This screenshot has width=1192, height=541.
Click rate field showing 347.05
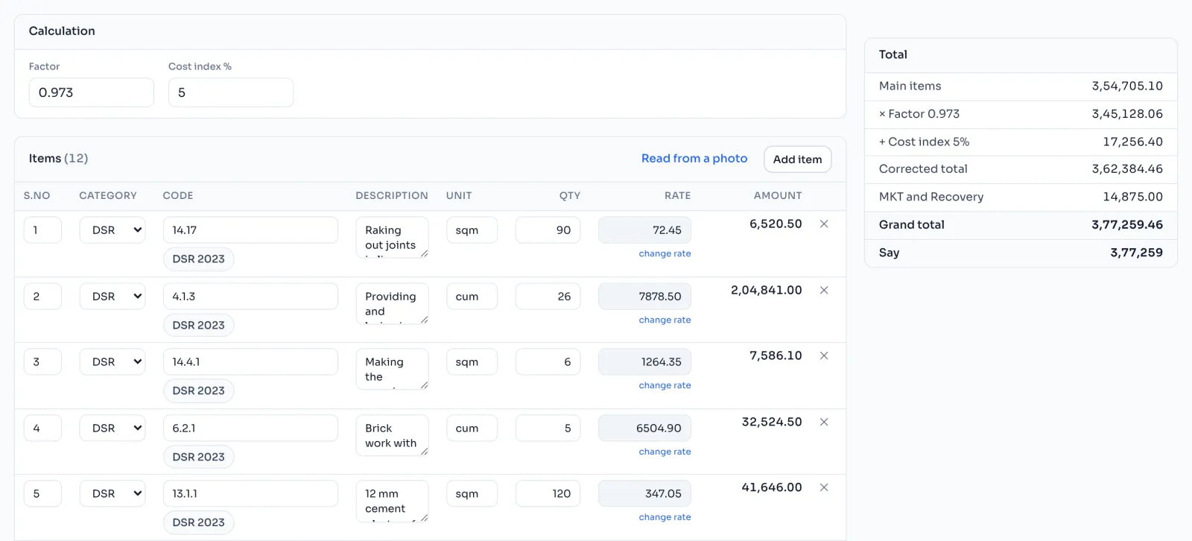click(644, 493)
